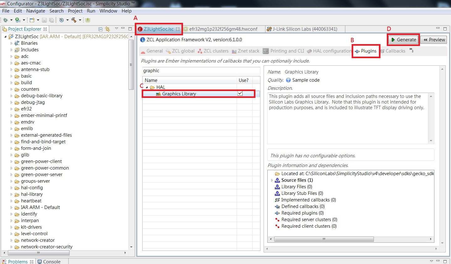Viewport: 451px width, 264px height.
Task: Click the Preview button
Action: pos(434,40)
